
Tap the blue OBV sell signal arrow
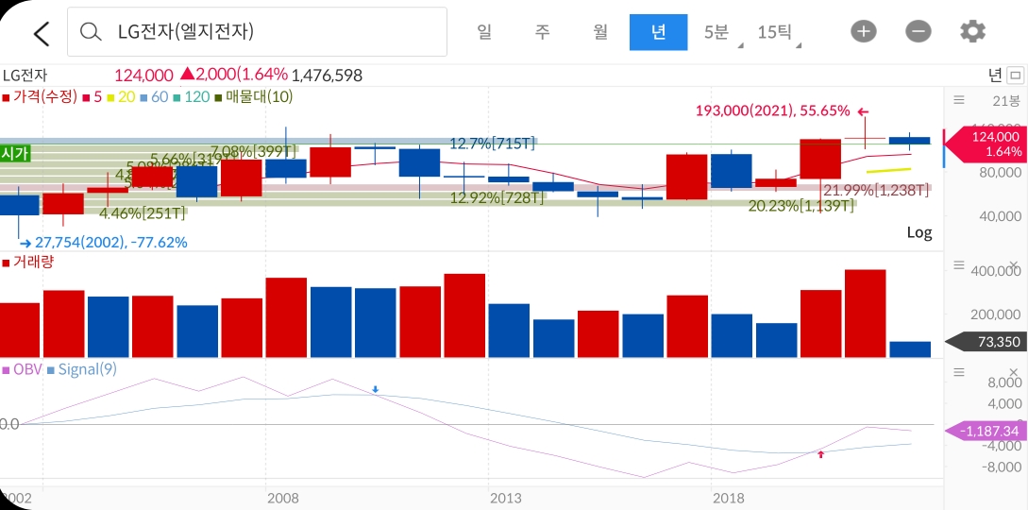(375, 390)
